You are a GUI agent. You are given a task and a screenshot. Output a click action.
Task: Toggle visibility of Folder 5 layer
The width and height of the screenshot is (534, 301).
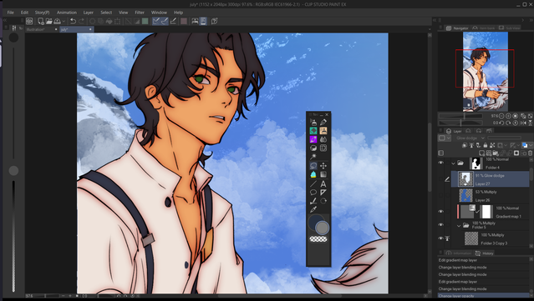pyautogui.click(x=440, y=225)
